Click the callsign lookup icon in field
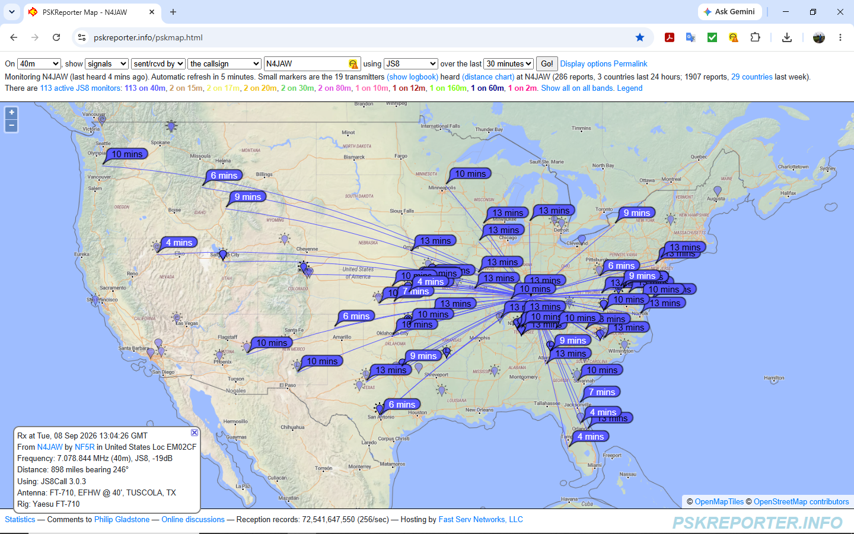This screenshot has width=854, height=534. (x=353, y=64)
